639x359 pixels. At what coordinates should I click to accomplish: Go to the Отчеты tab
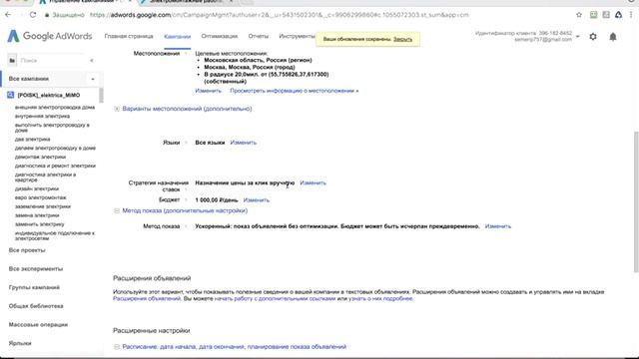click(259, 36)
